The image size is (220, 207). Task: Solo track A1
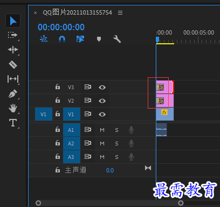(116, 130)
